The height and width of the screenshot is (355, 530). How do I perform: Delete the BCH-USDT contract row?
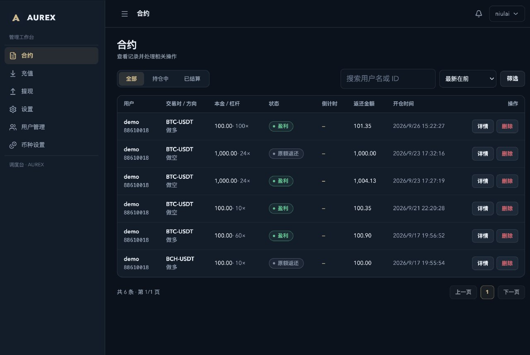(507, 263)
